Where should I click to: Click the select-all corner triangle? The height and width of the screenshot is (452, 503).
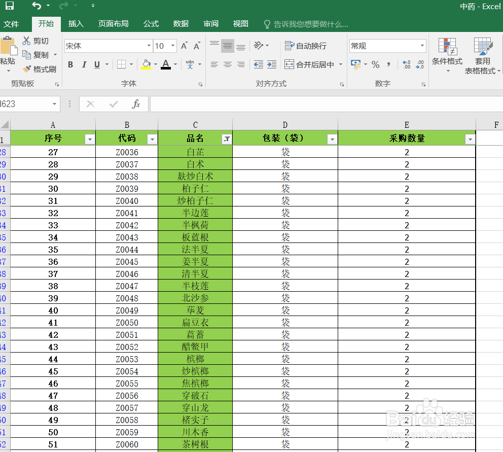[x=5, y=124]
